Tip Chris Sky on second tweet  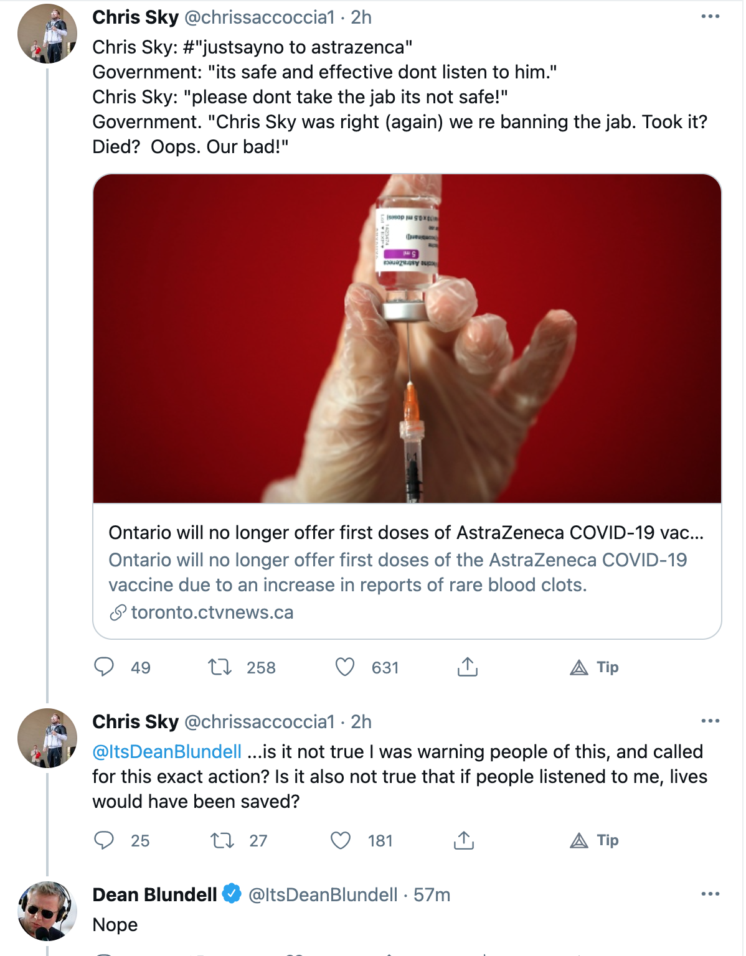594,840
